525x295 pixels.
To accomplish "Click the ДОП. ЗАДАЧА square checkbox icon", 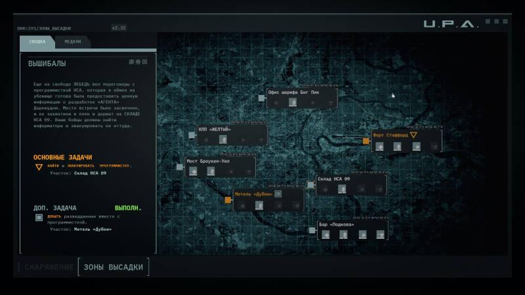I will (39, 218).
